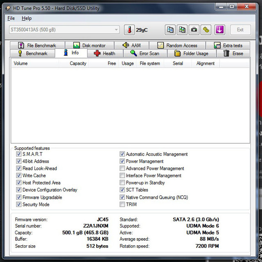Viewport: 262px width, 262px height.
Task: Switch to the Error Scan tab
Action: coord(145,54)
